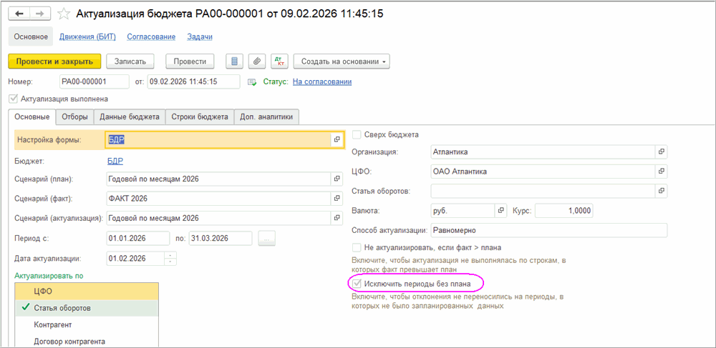Screen dimensions: 716x348
Task: Click the Способ актуализации input field
Action: [x=548, y=230]
